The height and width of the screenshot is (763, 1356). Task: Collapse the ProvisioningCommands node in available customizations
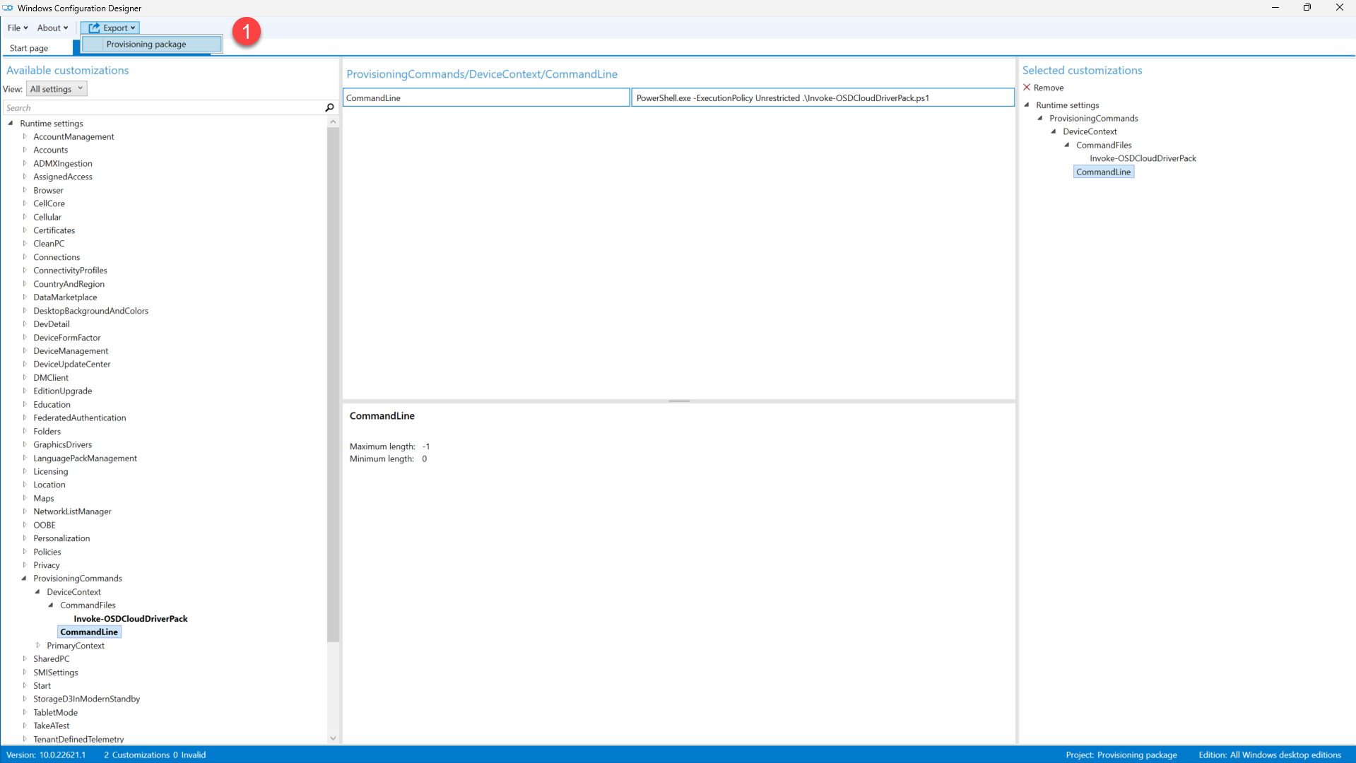pyautogui.click(x=24, y=578)
